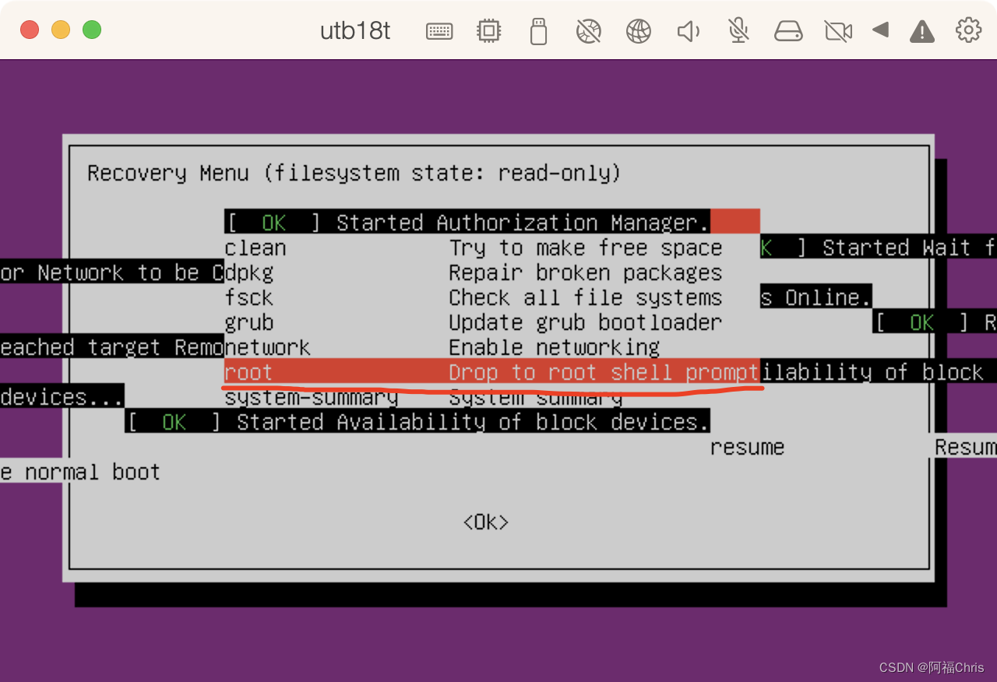Screen dimensions: 997x682
Task: Select the resume menu entry
Action: click(x=747, y=447)
